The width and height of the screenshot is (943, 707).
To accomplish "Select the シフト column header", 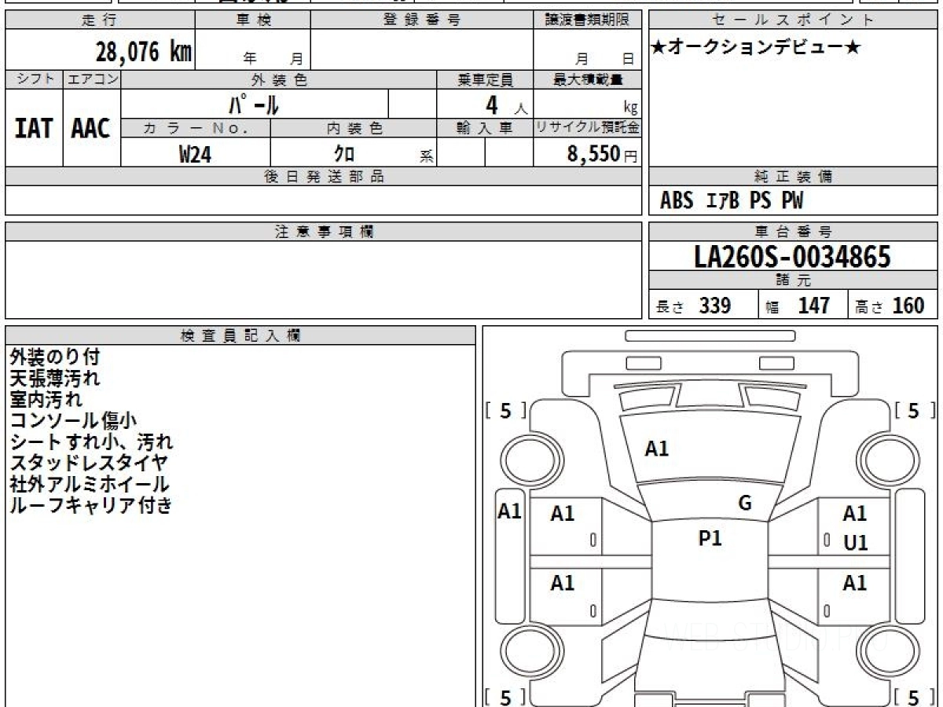I will tap(35, 79).
